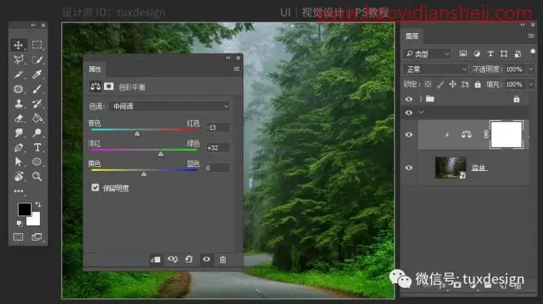
Task: Select the Pen tool
Action: 18,147
